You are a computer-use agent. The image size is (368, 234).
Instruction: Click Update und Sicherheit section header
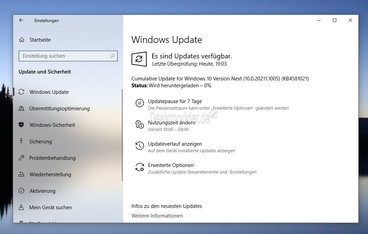pos(45,72)
